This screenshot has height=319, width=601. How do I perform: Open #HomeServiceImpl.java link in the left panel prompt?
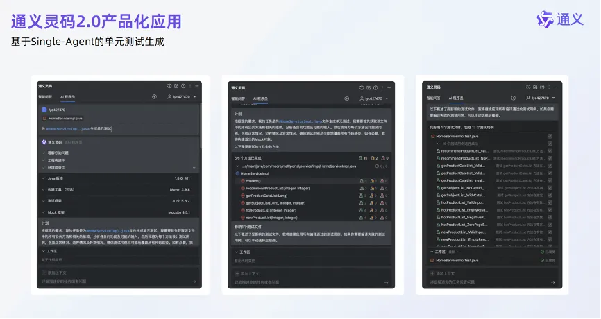coord(67,129)
